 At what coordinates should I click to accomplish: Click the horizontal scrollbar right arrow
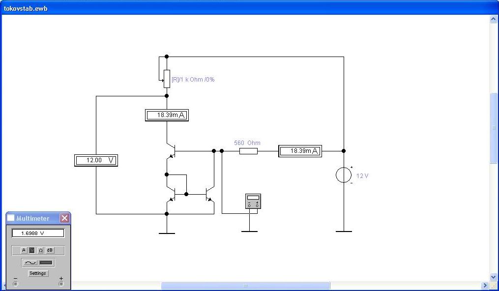point(485,286)
